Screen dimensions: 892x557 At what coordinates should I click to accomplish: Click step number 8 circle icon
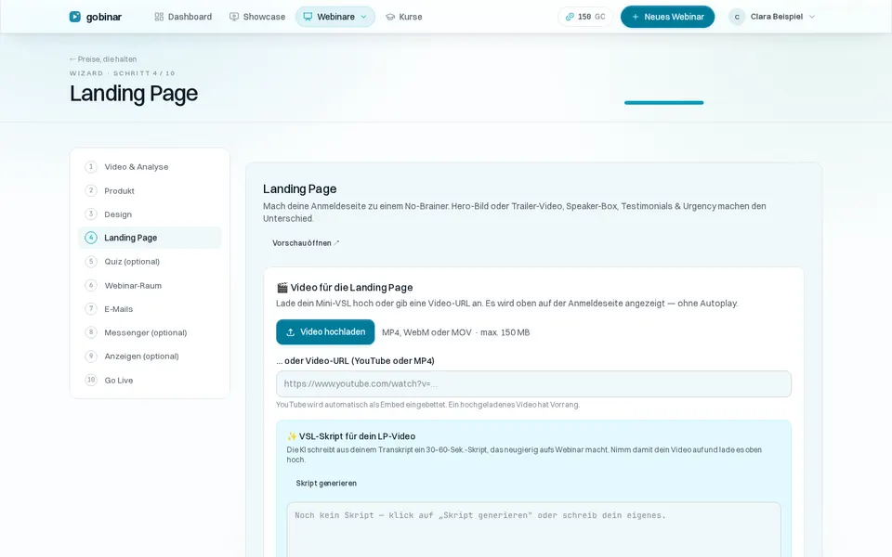[x=91, y=332]
